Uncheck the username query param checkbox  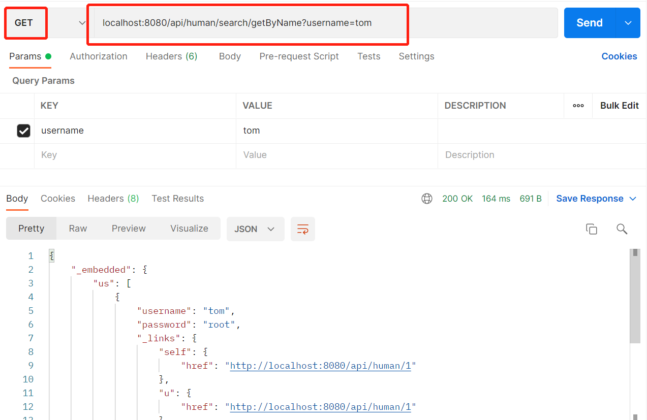click(23, 131)
